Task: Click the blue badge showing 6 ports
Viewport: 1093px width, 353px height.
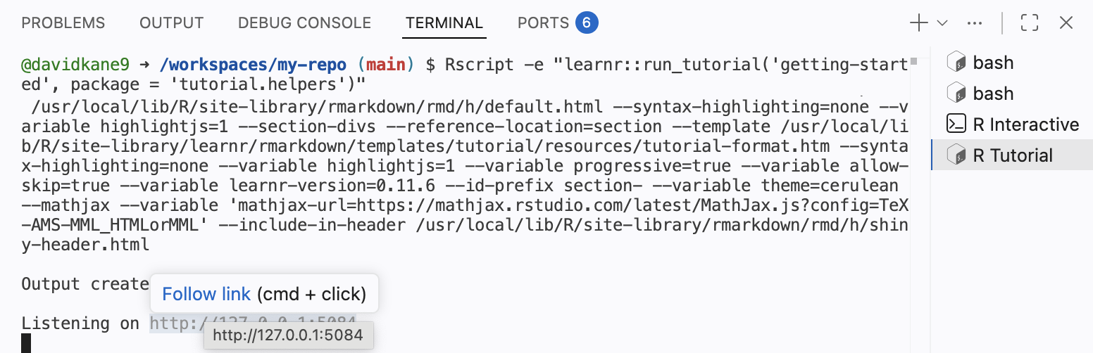Action: [587, 23]
